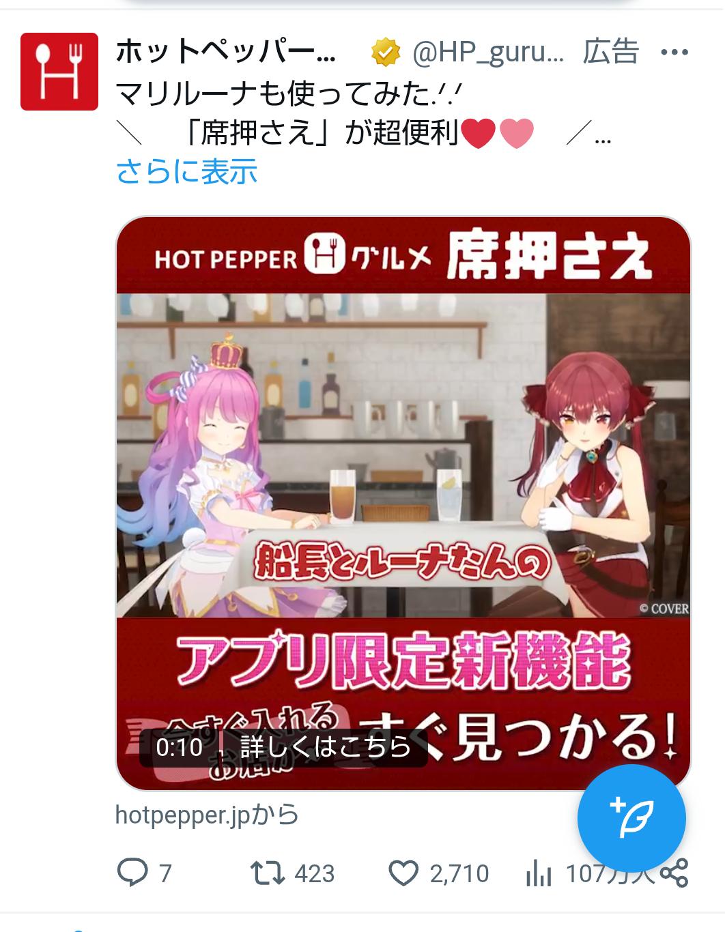Open the hotpepper.jp source link

click(x=207, y=815)
